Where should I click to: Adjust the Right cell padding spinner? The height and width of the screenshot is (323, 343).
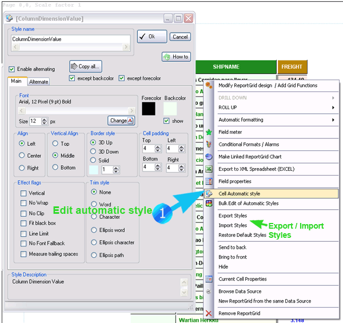[x=181, y=168]
